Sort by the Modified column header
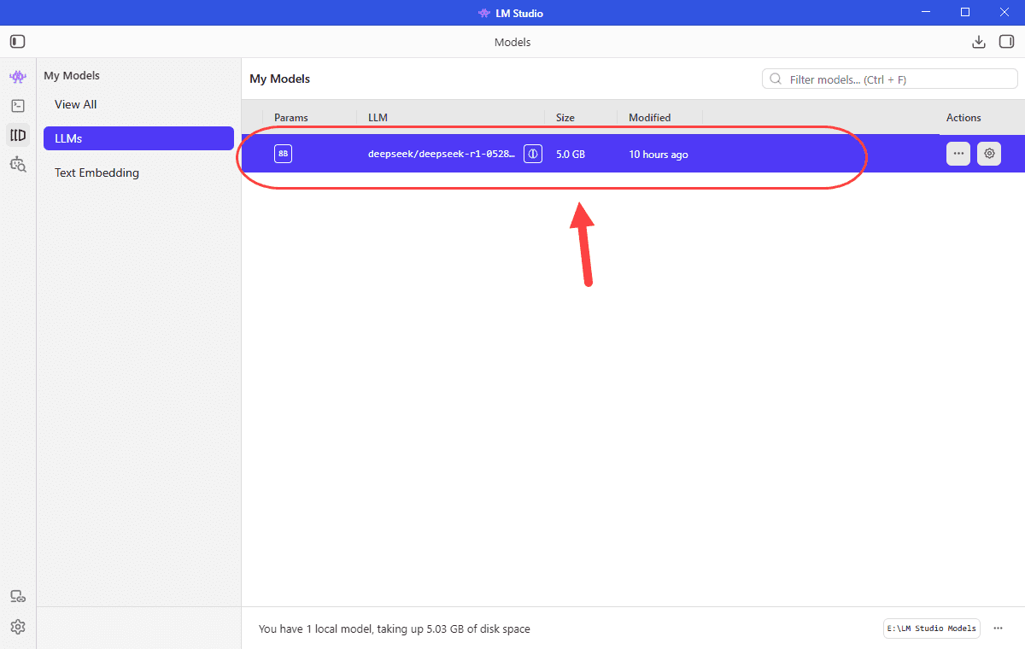 650,118
